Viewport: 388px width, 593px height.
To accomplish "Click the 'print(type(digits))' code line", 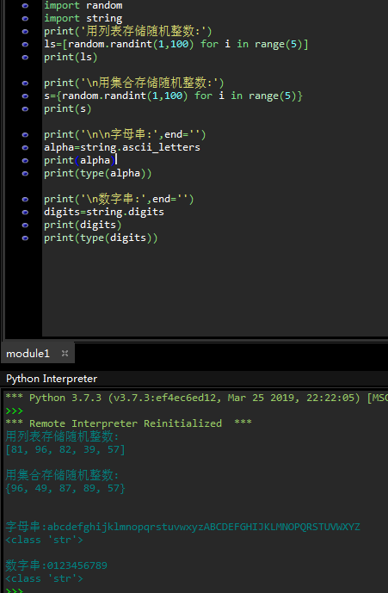I will click(101, 238).
